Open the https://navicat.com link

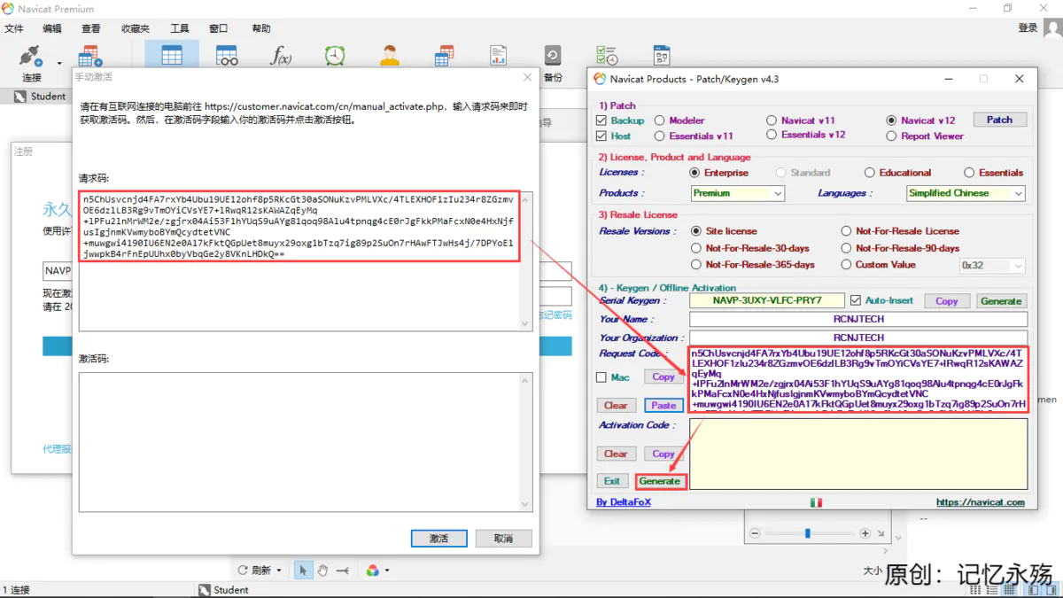[x=980, y=502]
